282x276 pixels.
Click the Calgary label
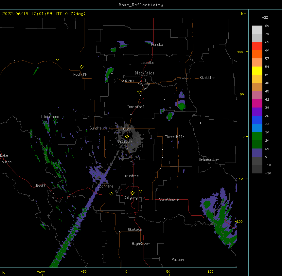(131, 198)
